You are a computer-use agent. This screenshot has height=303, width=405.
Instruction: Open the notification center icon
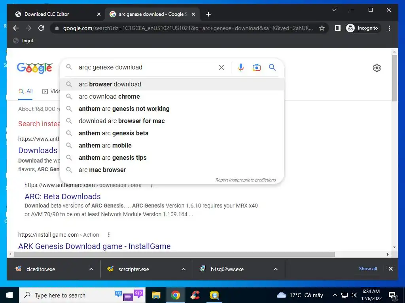(x=393, y=296)
